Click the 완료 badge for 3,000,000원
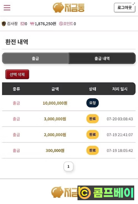This screenshot has height=204, width=138. pos(93,119)
